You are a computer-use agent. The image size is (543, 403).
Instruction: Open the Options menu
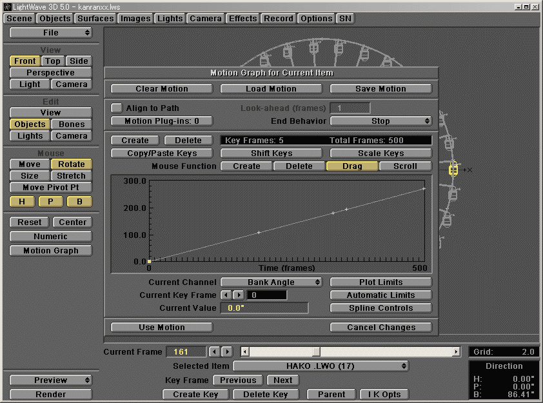click(x=316, y=19)
